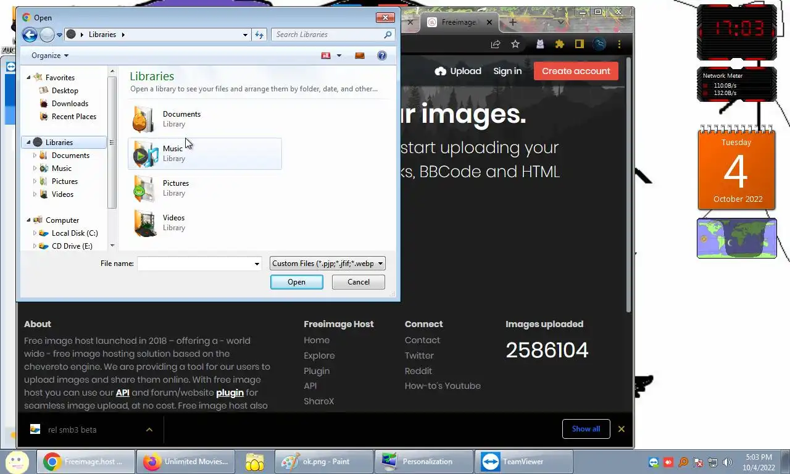Open the Chrome profile avatar
This screenshot has height=474, width=790.
[x=599, y=44]
